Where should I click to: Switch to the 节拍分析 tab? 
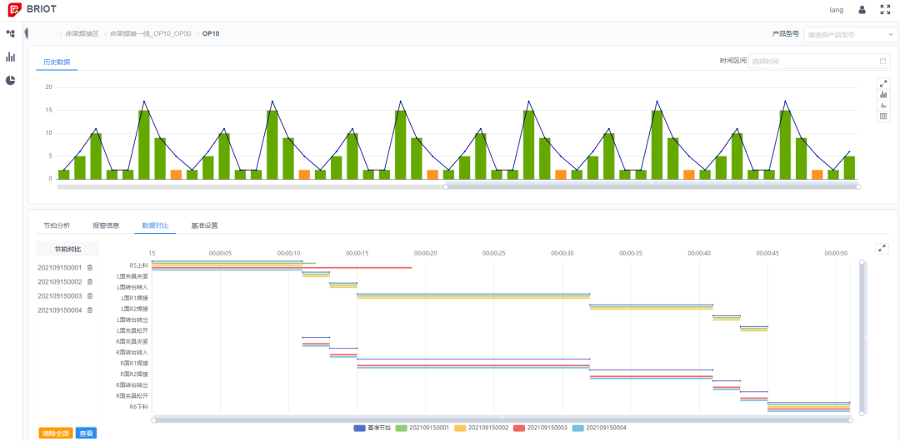(x=57, y=225)
